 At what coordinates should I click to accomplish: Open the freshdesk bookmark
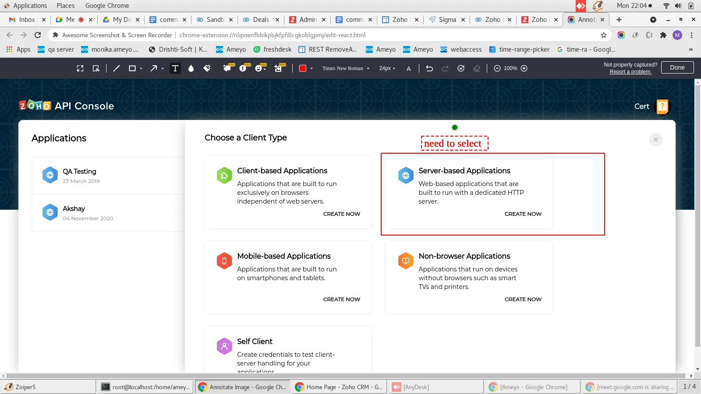point(273,49)
